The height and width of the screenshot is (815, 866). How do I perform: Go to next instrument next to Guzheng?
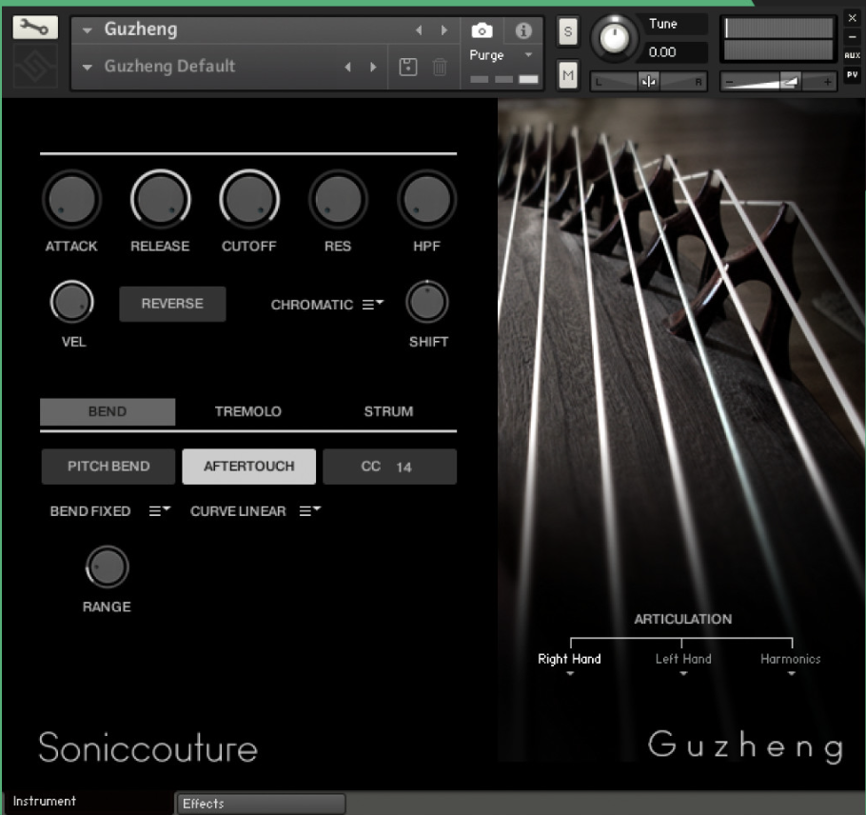pos(444,30)
